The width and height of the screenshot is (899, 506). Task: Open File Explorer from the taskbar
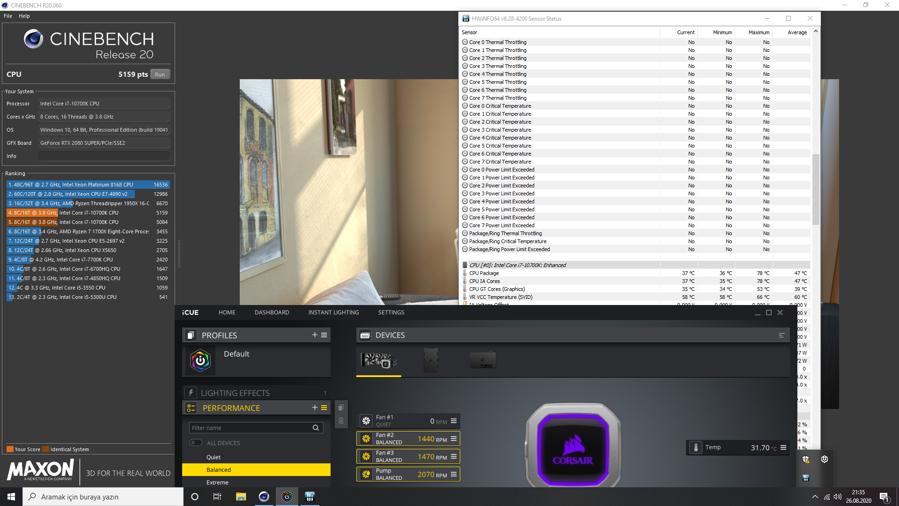[x=241, y=497]
